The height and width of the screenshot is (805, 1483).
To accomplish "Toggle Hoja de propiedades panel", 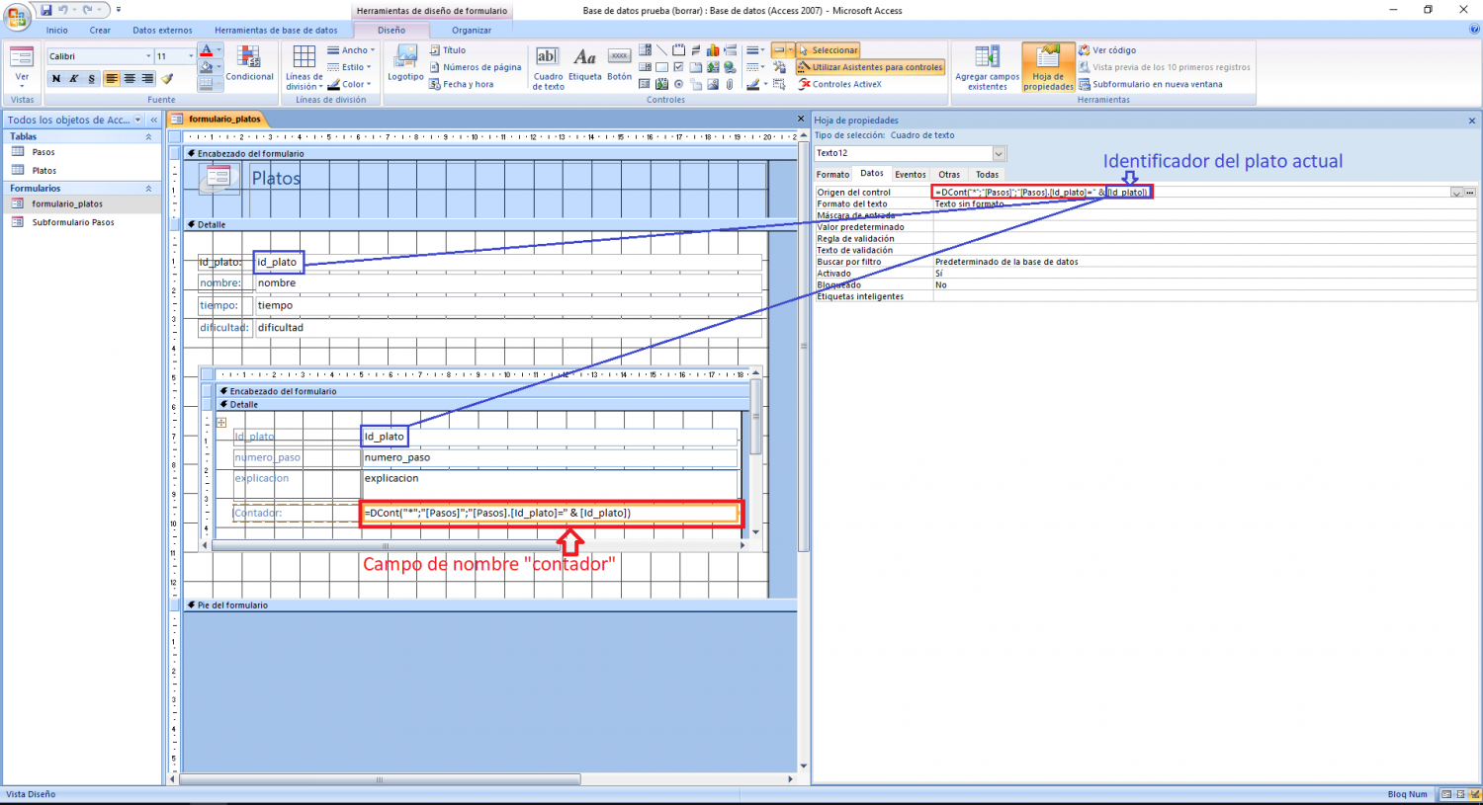I will tap(1048, 67).
